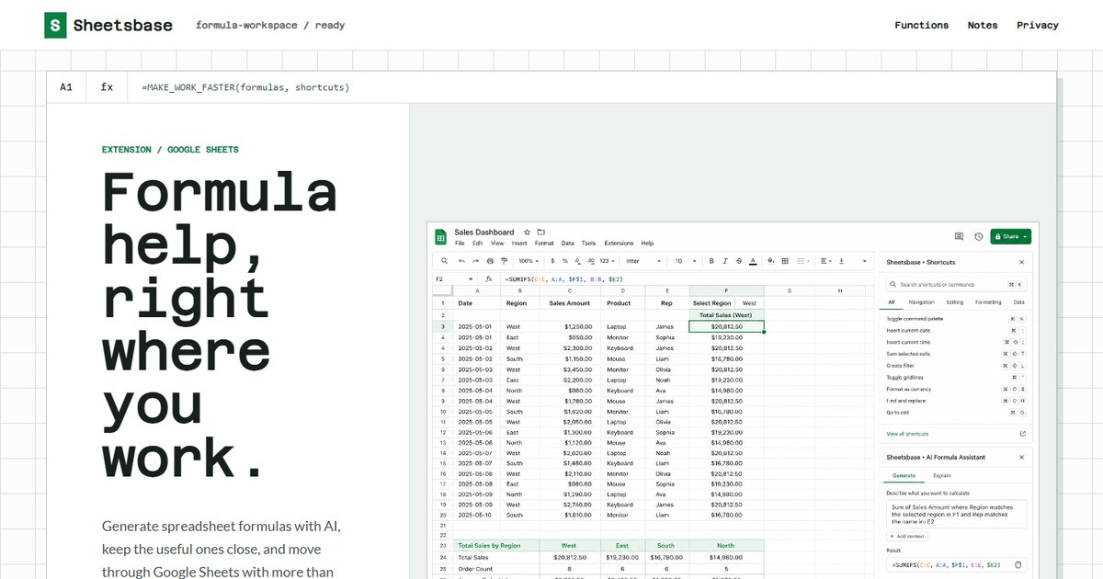This screenshot has height=579, width=1103.
Task: Click the green Google Sheets file icon
Action: coord(440,238)
